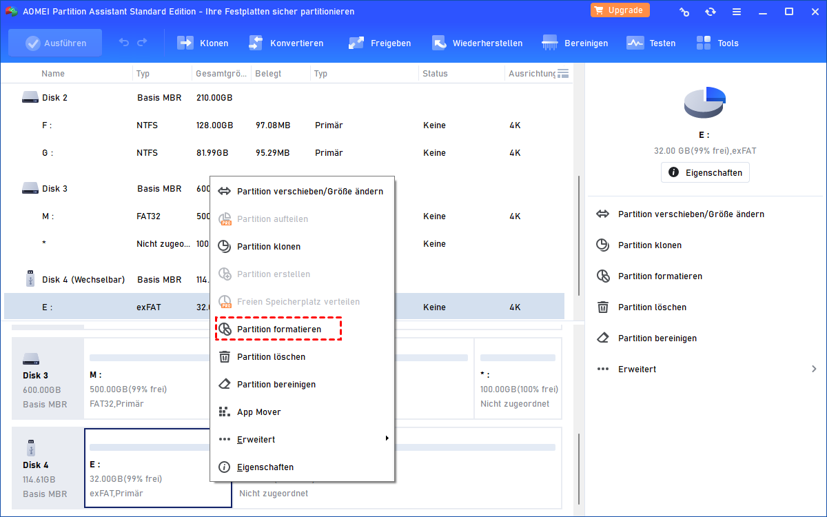
Task: Open the hamburger menu in title bar
Action: click(x=737, y=12)
